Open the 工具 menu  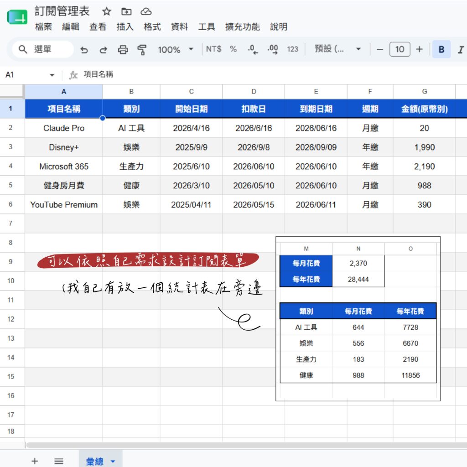click(207, 27)
